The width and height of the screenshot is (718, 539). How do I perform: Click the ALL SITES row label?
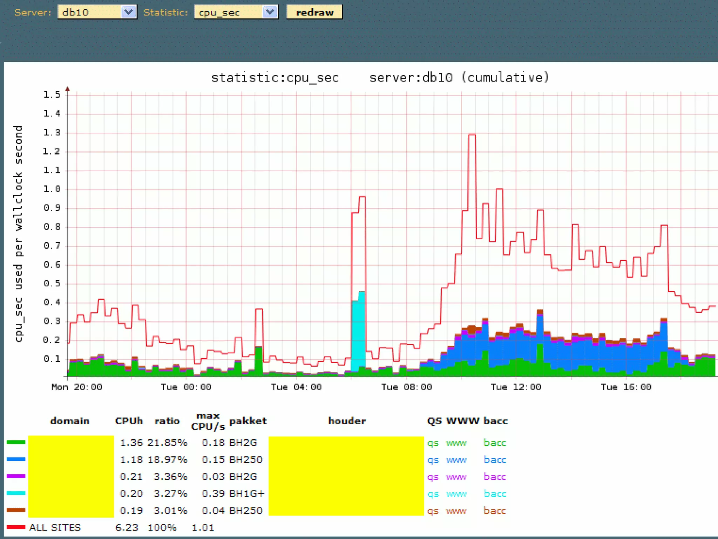tap(55, 527)
